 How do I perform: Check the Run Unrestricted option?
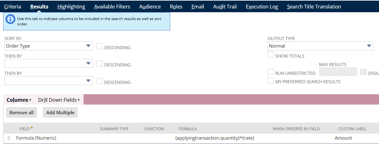[x=270, y=72]
